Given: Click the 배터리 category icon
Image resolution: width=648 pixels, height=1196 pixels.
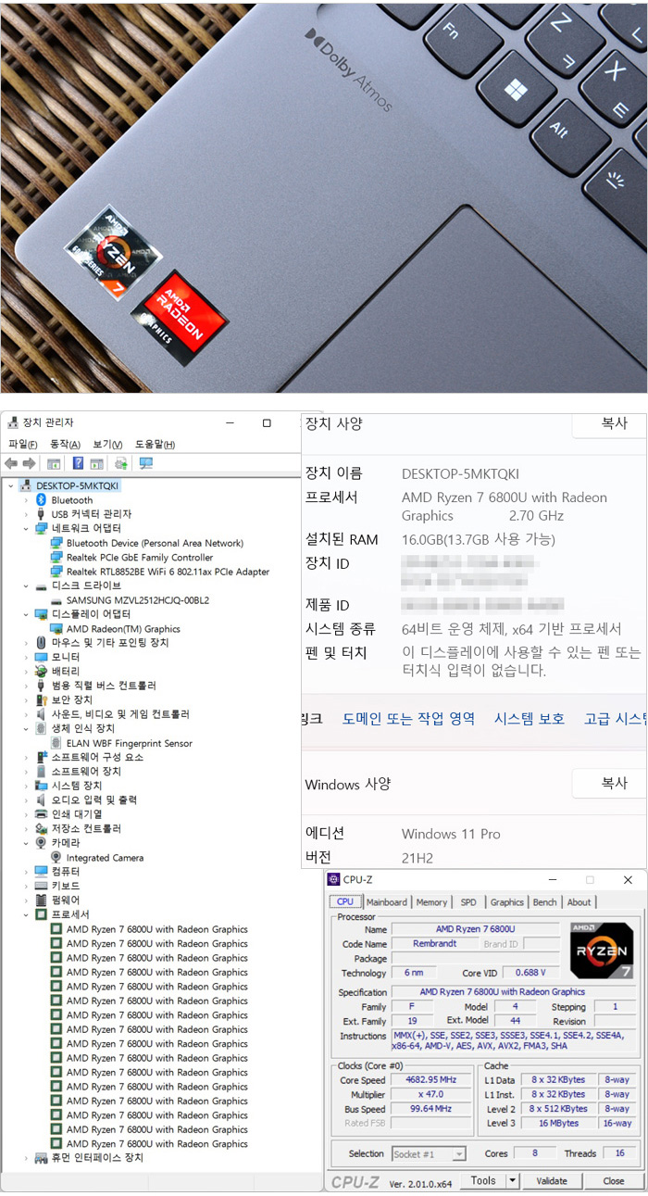Looking at the screenshot, I should pyautogui.click(x=41, y=672).
